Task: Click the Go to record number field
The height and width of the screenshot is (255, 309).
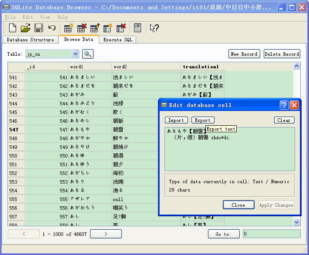Action: (272, 234)
